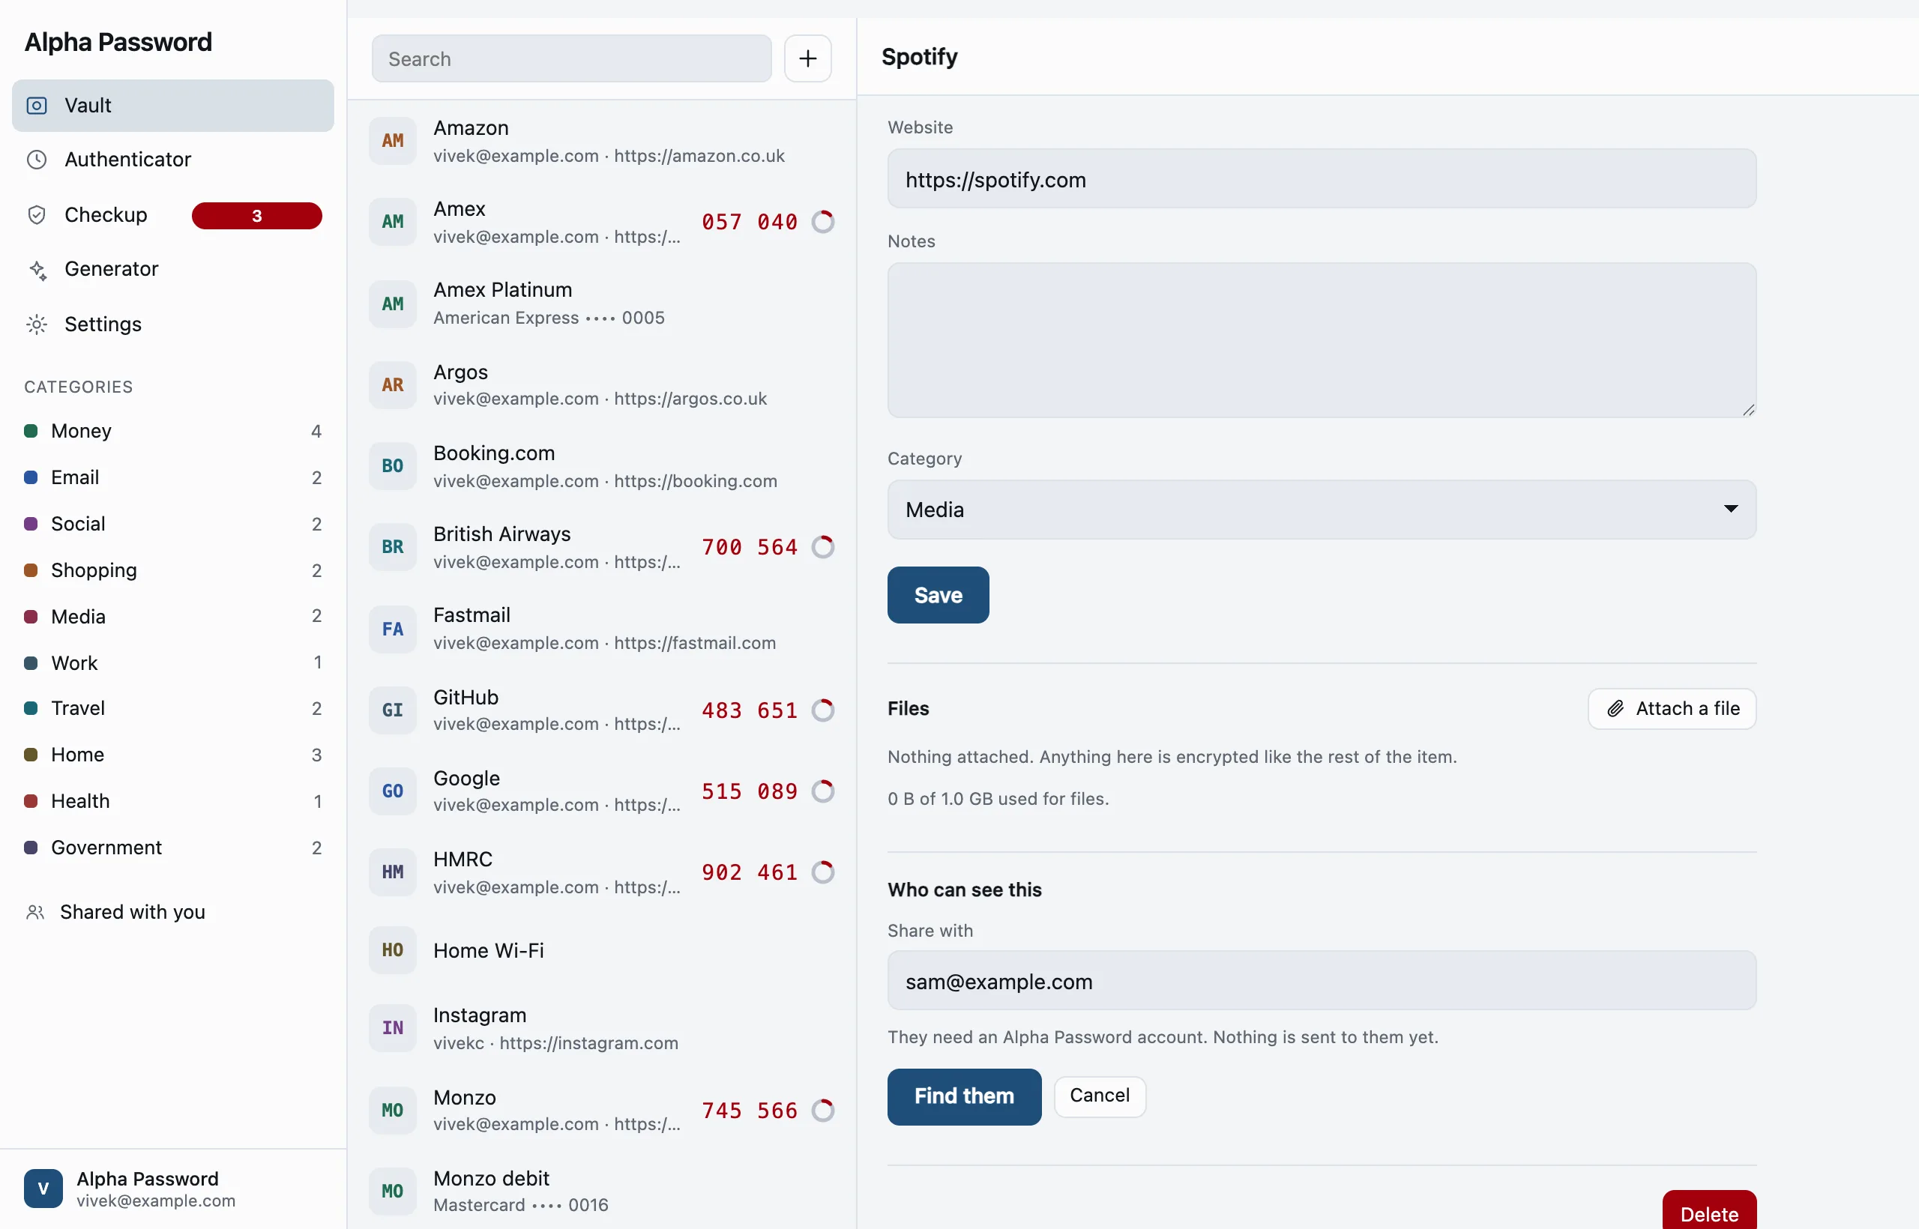Screen dimensions: 1919x1229
Task: Click the vault Search field
Action: point(571,58)
